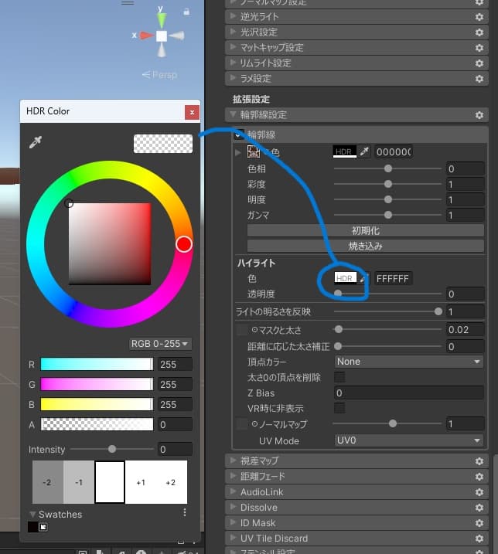Click the highlight color eyedropper icon

click(x=363, y=278)
